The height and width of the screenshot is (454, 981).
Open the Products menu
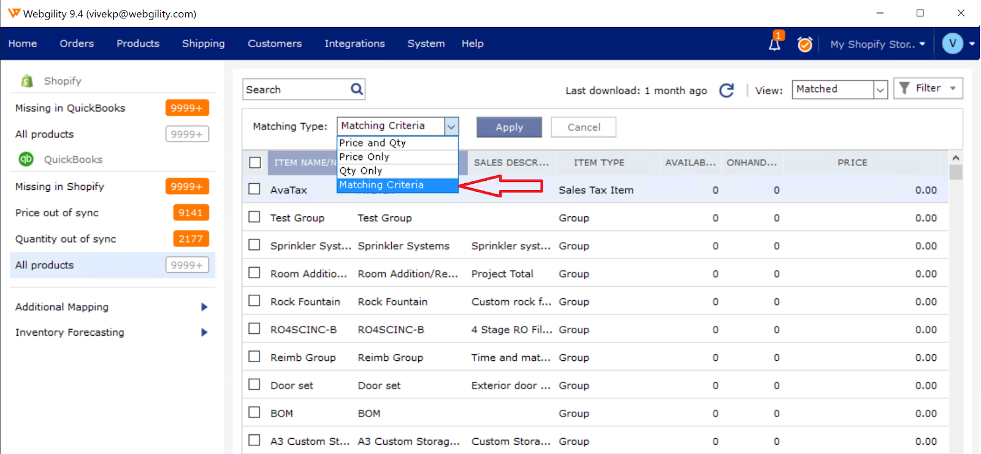(x=138, y=44)
